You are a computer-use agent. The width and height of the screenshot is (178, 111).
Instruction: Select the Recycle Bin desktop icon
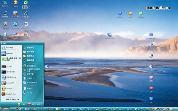pos(5,36)
